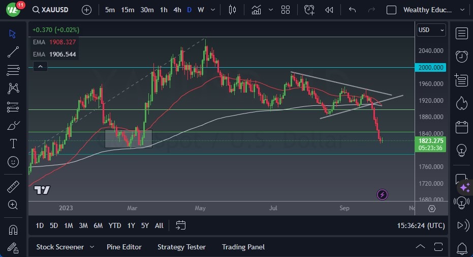Viewport: 473px width, 257px height.
Task: Expand the Stock Screener dropdown arrow
Action: coord(92,247)
